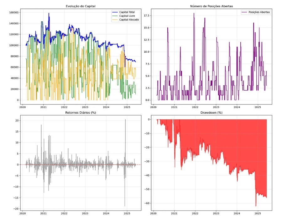Click the orange line swatch in capital legend
Image resolution: width=283 pixels, height=221 pixels.
[115, 19]
